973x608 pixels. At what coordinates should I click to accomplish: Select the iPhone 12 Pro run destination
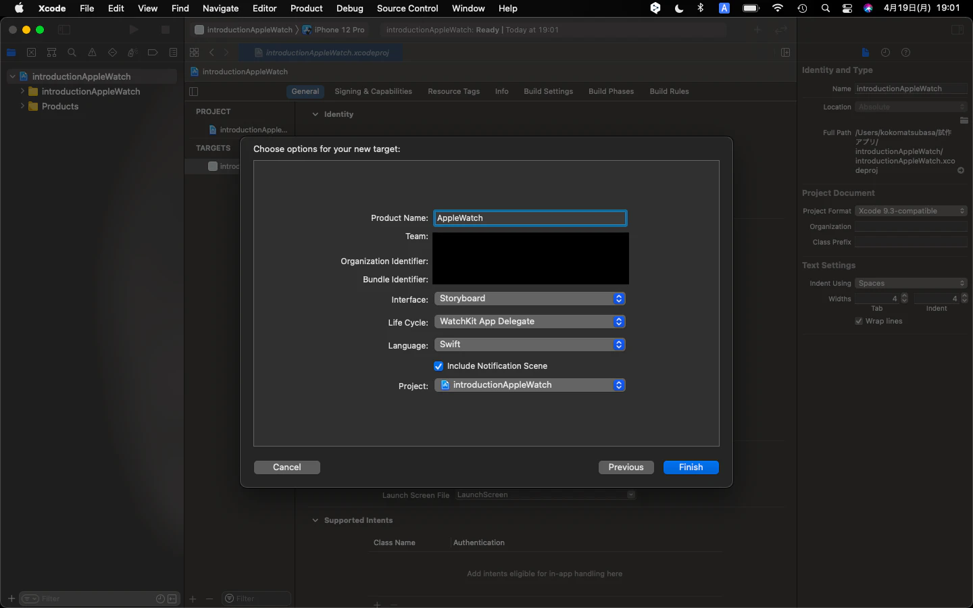334,30
